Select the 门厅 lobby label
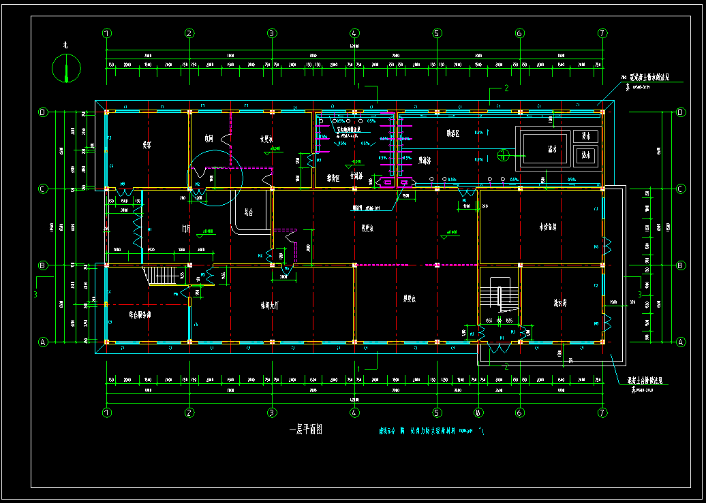 (185, 229)
